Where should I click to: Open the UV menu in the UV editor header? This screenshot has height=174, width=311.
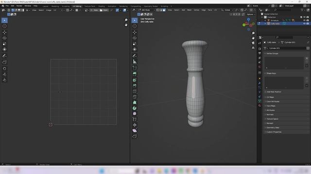point(55,10)
